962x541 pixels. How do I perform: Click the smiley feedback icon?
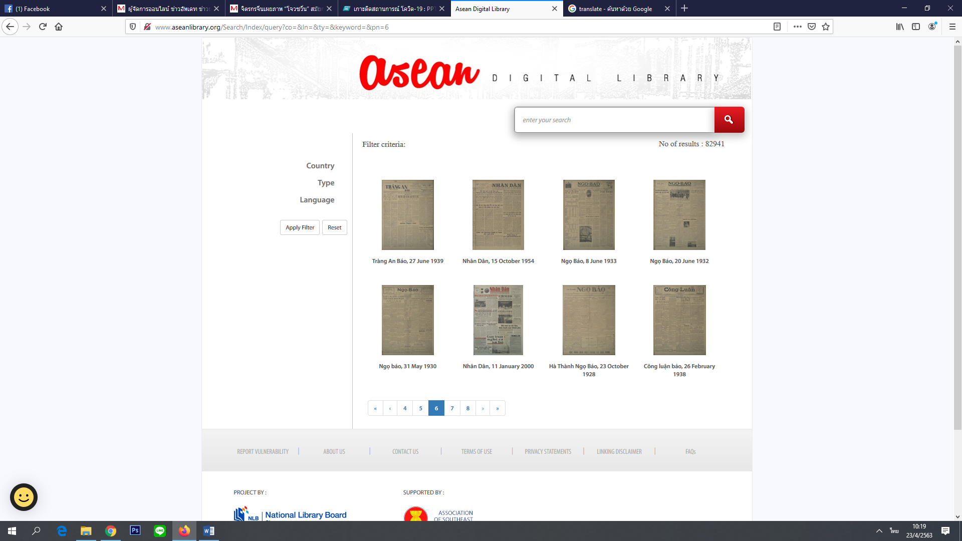click(24, 497)
